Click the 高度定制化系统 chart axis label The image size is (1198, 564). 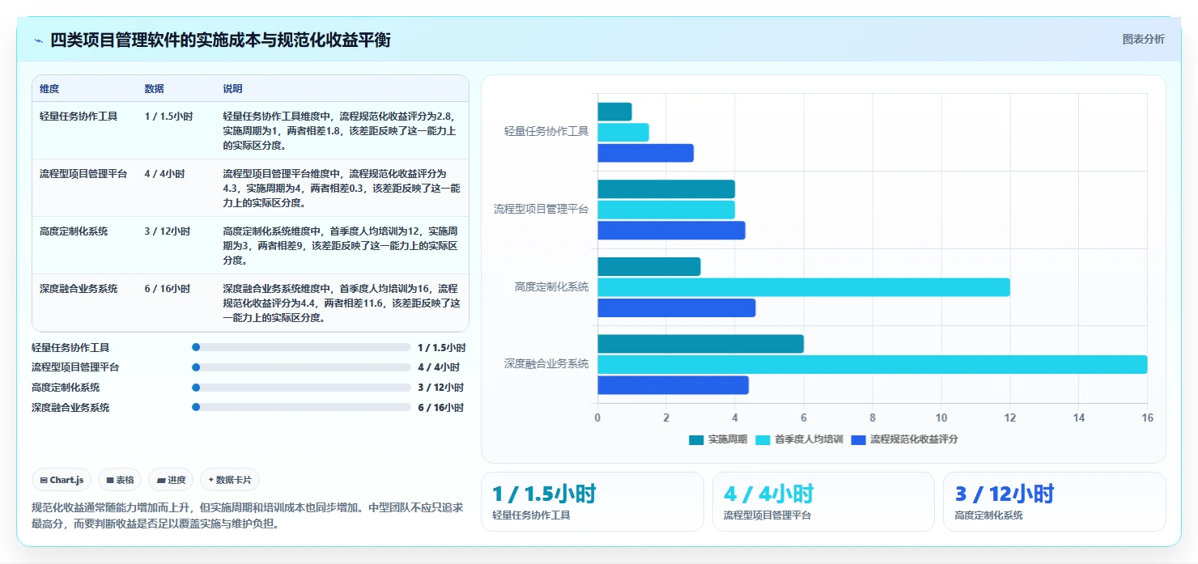552,286
